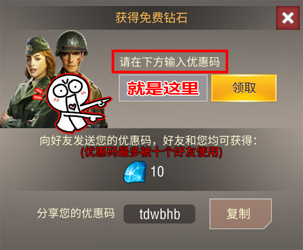Click the 复制 copy button

[x=240, y=214]
